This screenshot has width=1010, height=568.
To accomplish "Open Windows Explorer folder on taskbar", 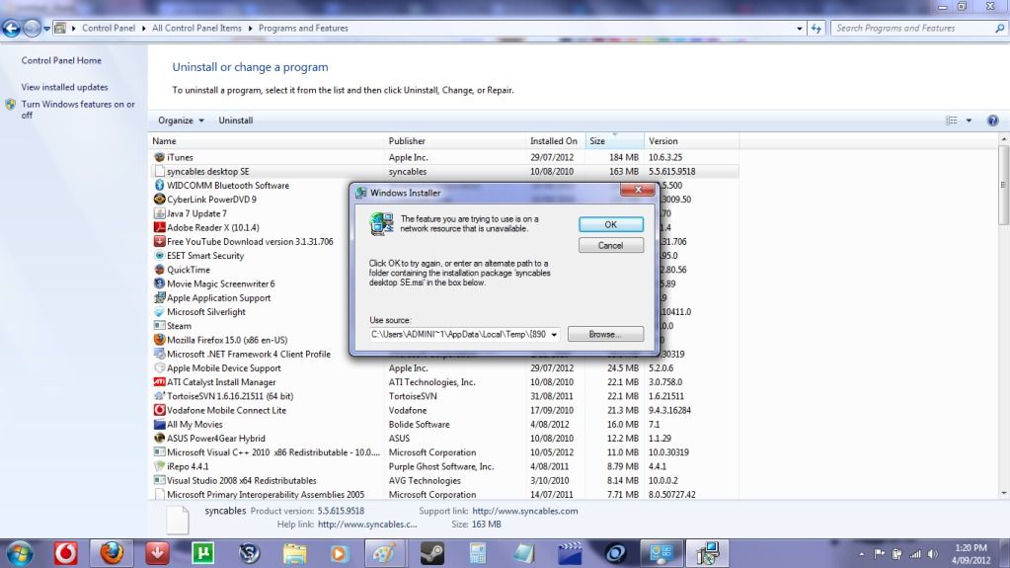I will tap(294, 553).
